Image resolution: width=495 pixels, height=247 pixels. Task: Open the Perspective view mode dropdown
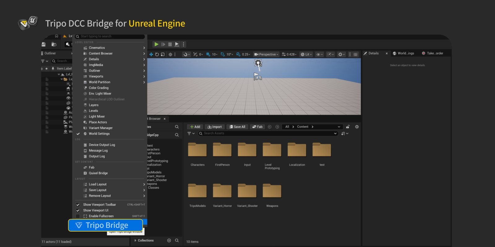266,54
